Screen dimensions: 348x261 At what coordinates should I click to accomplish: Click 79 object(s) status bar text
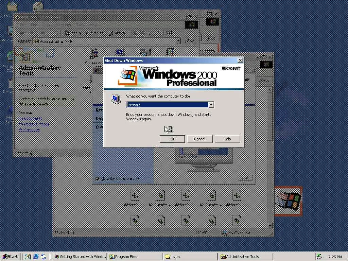[64, 232]
